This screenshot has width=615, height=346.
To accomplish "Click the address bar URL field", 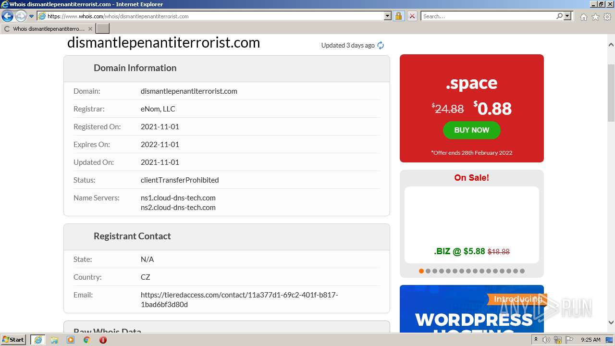I will coord(210,16).
